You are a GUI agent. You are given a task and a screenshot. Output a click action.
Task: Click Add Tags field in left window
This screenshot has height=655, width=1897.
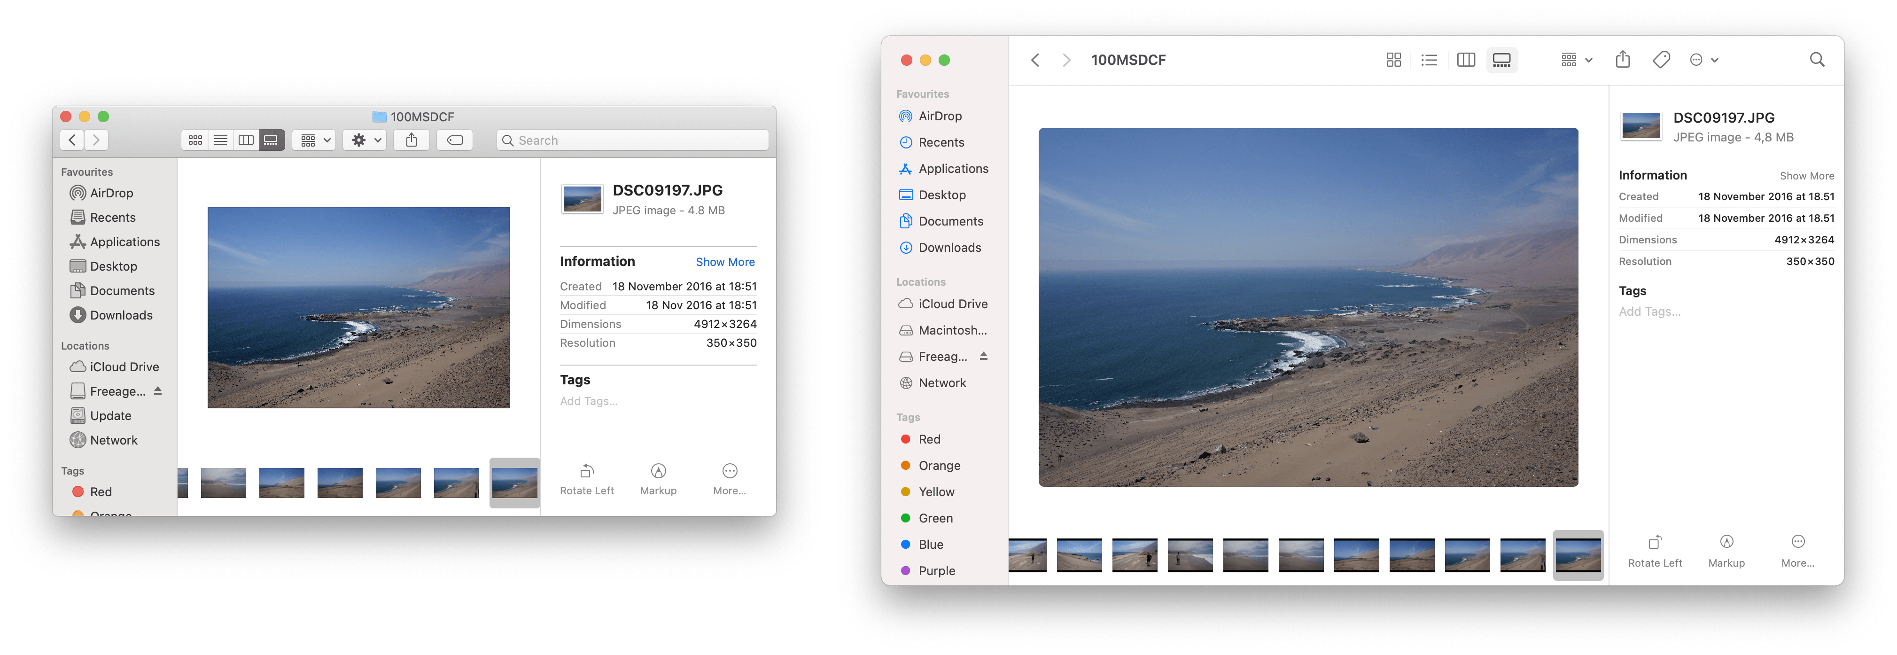coord(589,401)
